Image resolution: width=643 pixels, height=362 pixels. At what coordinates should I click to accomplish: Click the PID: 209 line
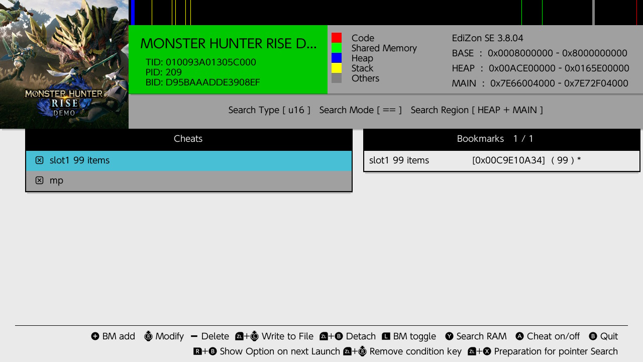(164, 72)
